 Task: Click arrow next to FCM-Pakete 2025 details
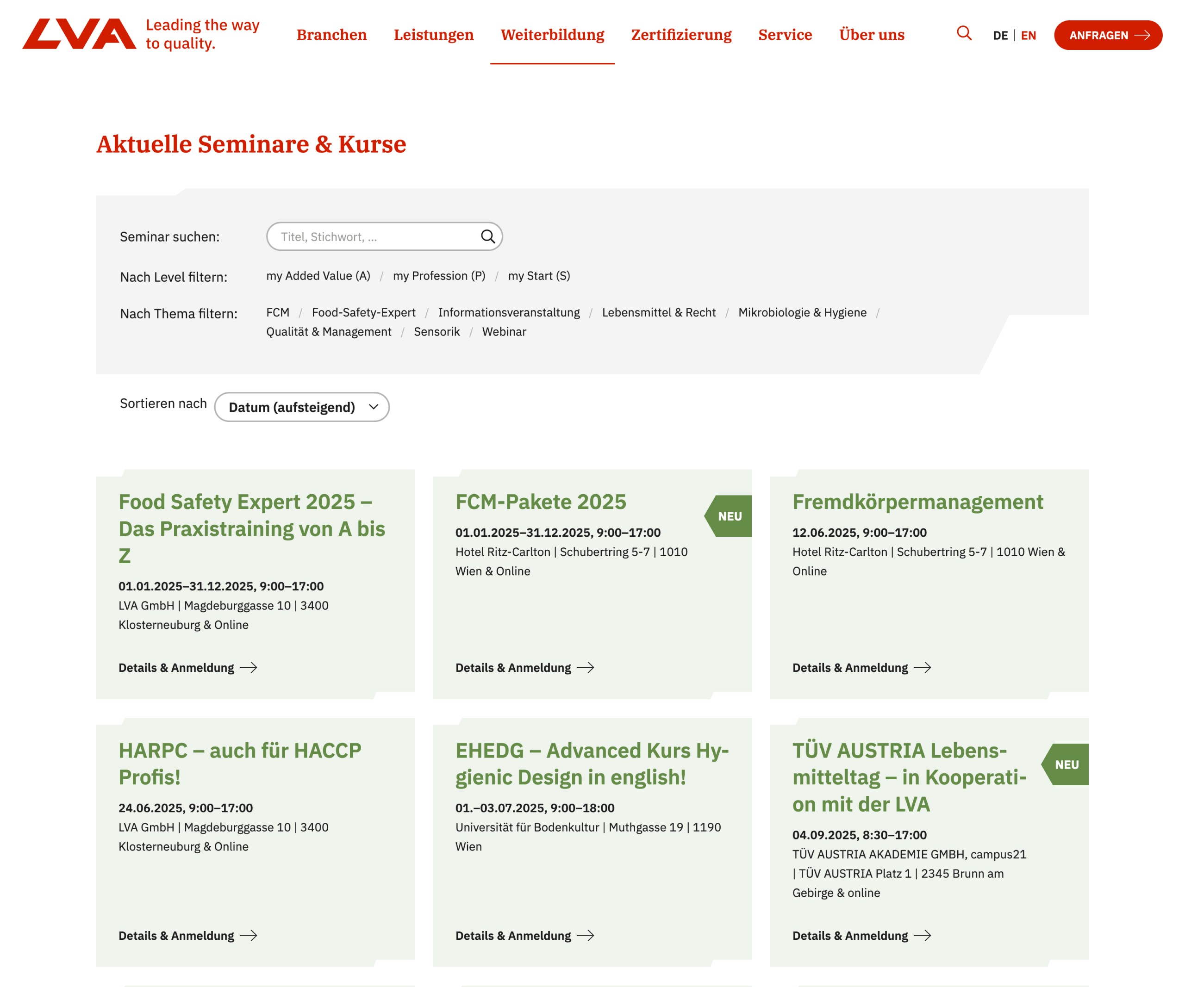point(586,668)
